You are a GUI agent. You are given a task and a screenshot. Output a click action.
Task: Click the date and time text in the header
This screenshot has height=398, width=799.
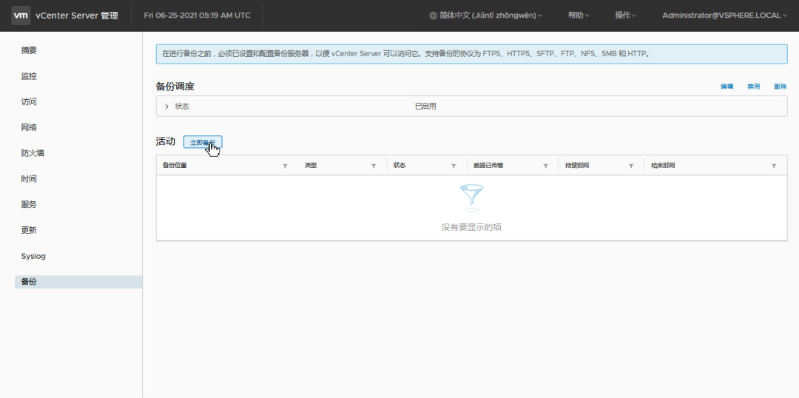point(198,16)
